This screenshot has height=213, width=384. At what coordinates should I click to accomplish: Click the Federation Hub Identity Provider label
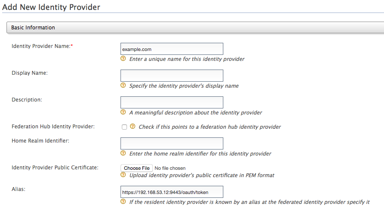(53, 127)
